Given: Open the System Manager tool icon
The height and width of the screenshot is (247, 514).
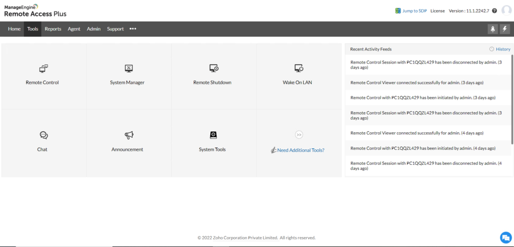Looking at the screenshot, I should point(129,68).
